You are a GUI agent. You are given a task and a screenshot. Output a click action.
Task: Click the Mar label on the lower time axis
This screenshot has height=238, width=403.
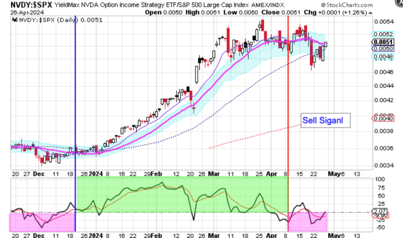tap(214, 234)
